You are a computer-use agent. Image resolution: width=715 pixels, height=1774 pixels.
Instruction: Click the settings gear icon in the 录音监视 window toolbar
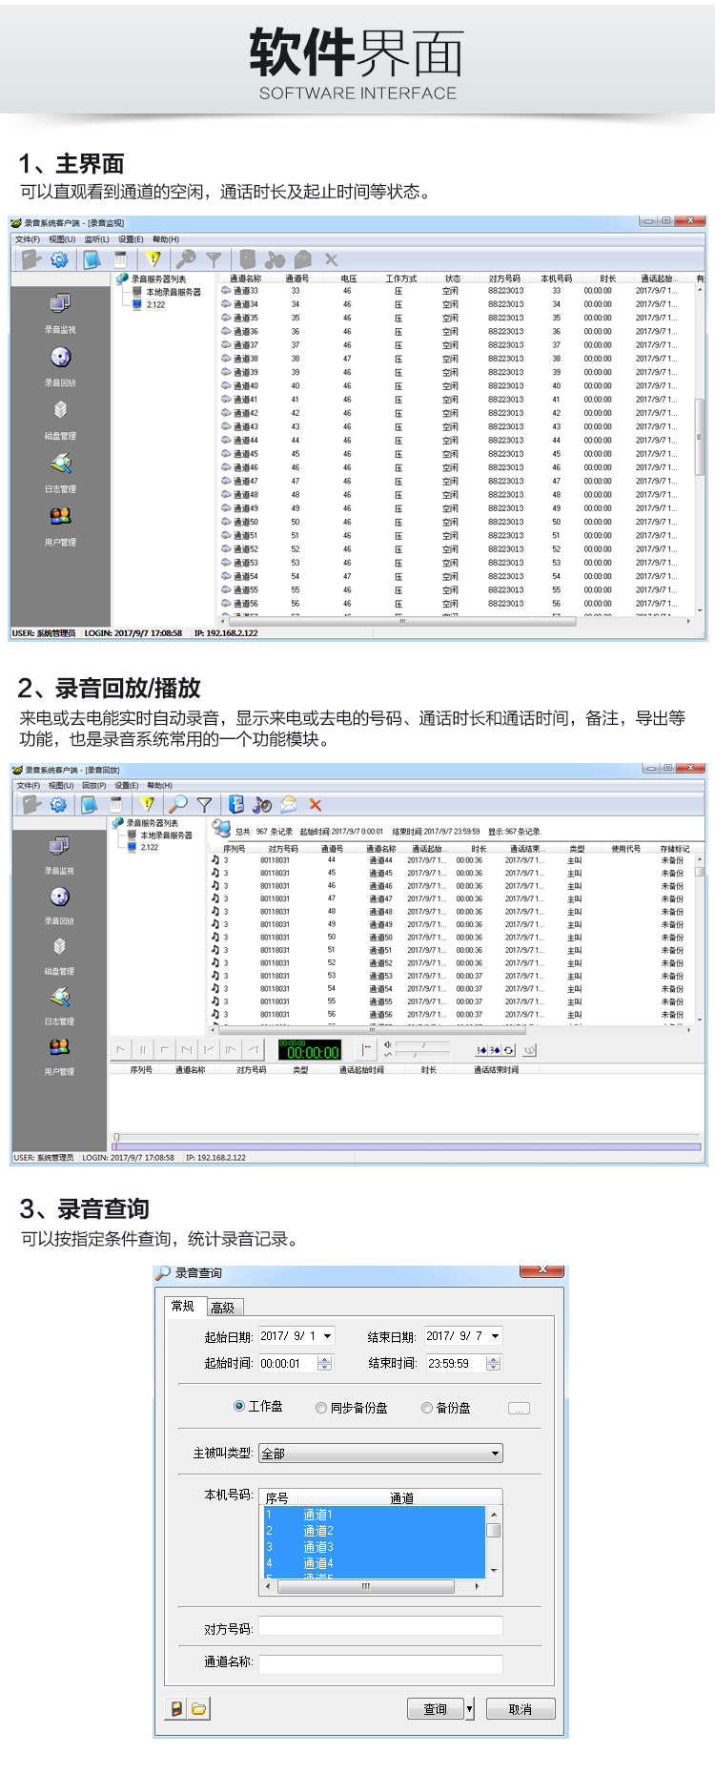tap(59, 258)
